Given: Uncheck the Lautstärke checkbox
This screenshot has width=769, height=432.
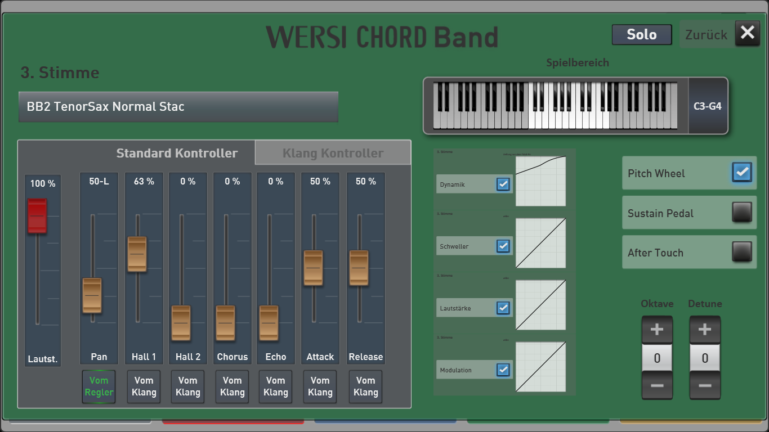Looking at the screenshot, I should [x=503, y=308].
